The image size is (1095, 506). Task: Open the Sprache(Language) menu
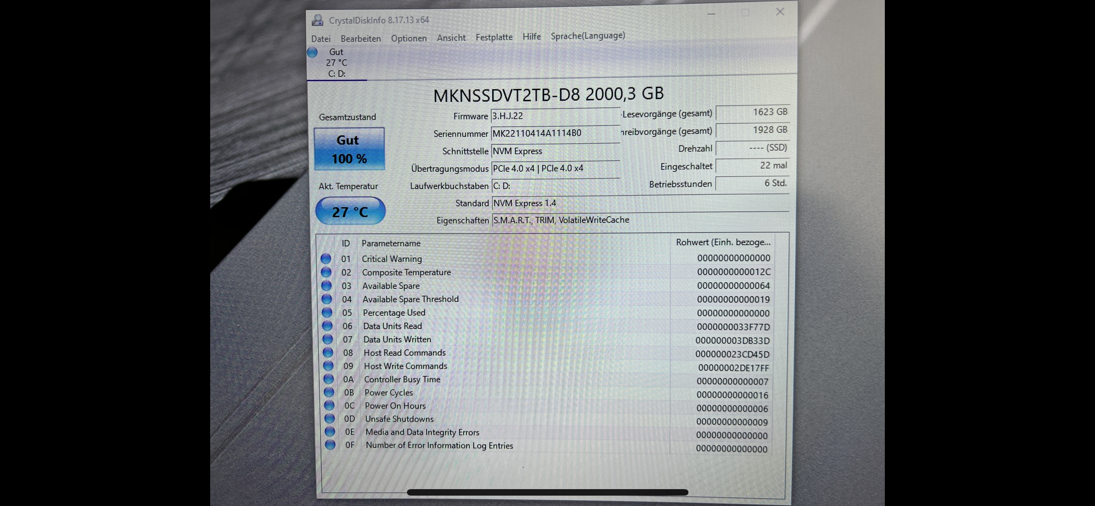pyautogui.click(x=588, y=36)
